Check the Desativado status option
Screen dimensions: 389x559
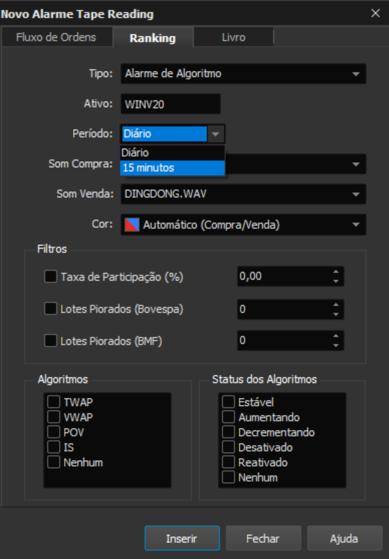[228, 447]
